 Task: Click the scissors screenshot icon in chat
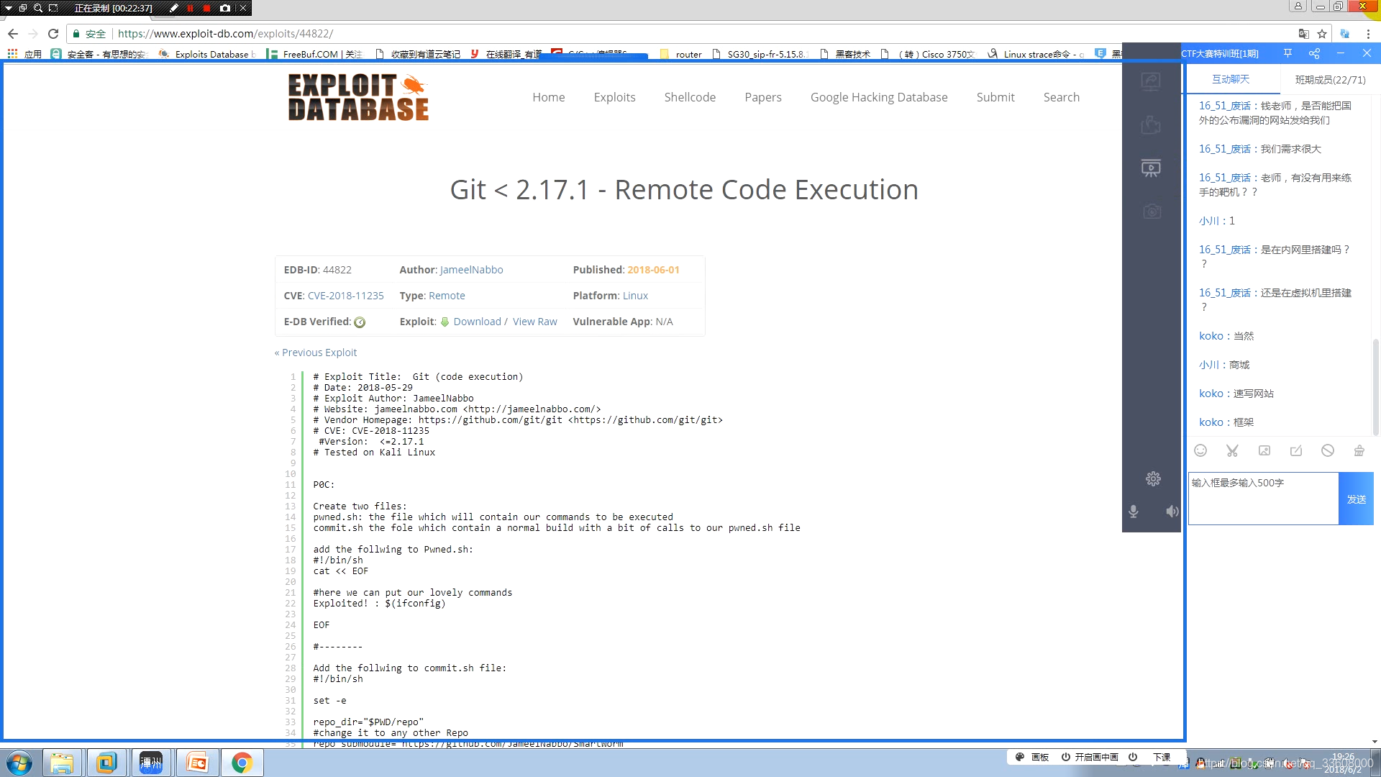(x=1232, y=451)
